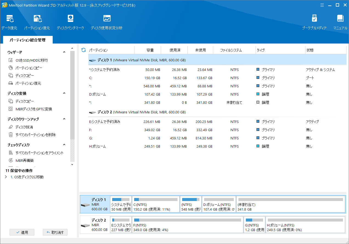
Task: Launch ディスクベンチマーク from toolbar
Action: [71, 22]
